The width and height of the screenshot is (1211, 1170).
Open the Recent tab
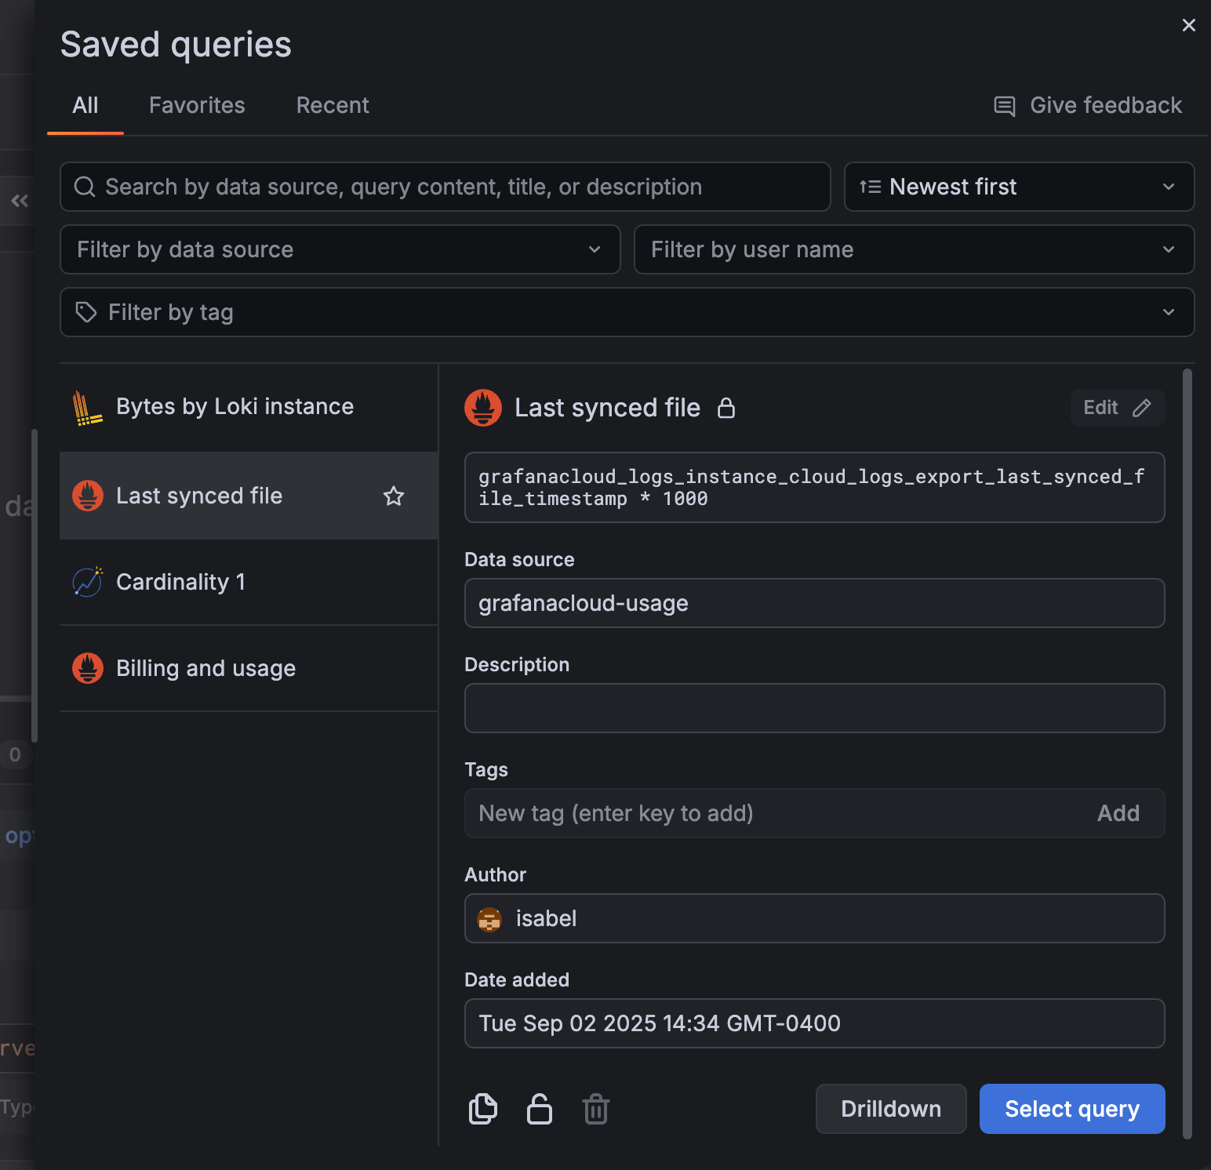(333, 105)
